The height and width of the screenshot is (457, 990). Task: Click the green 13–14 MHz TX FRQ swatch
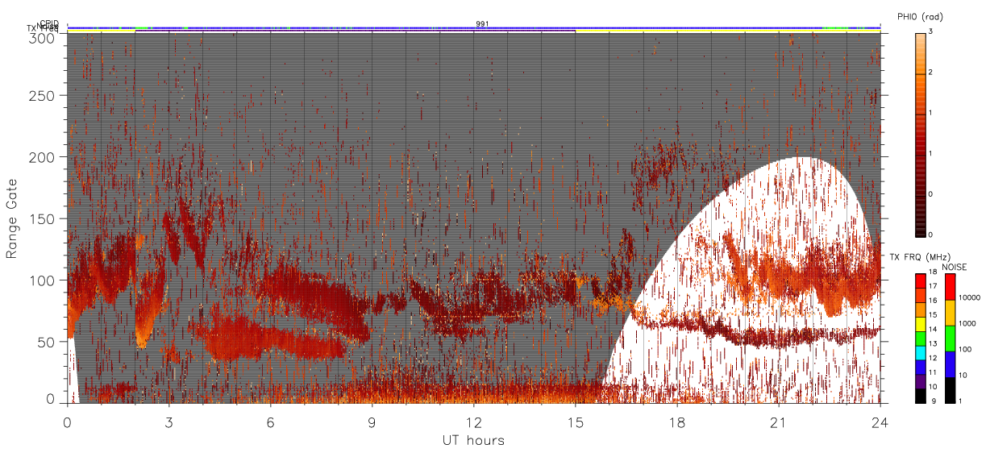[921, 339]
